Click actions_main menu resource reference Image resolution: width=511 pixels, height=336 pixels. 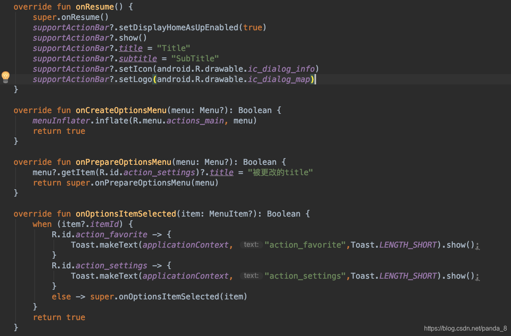pos(195,121)
